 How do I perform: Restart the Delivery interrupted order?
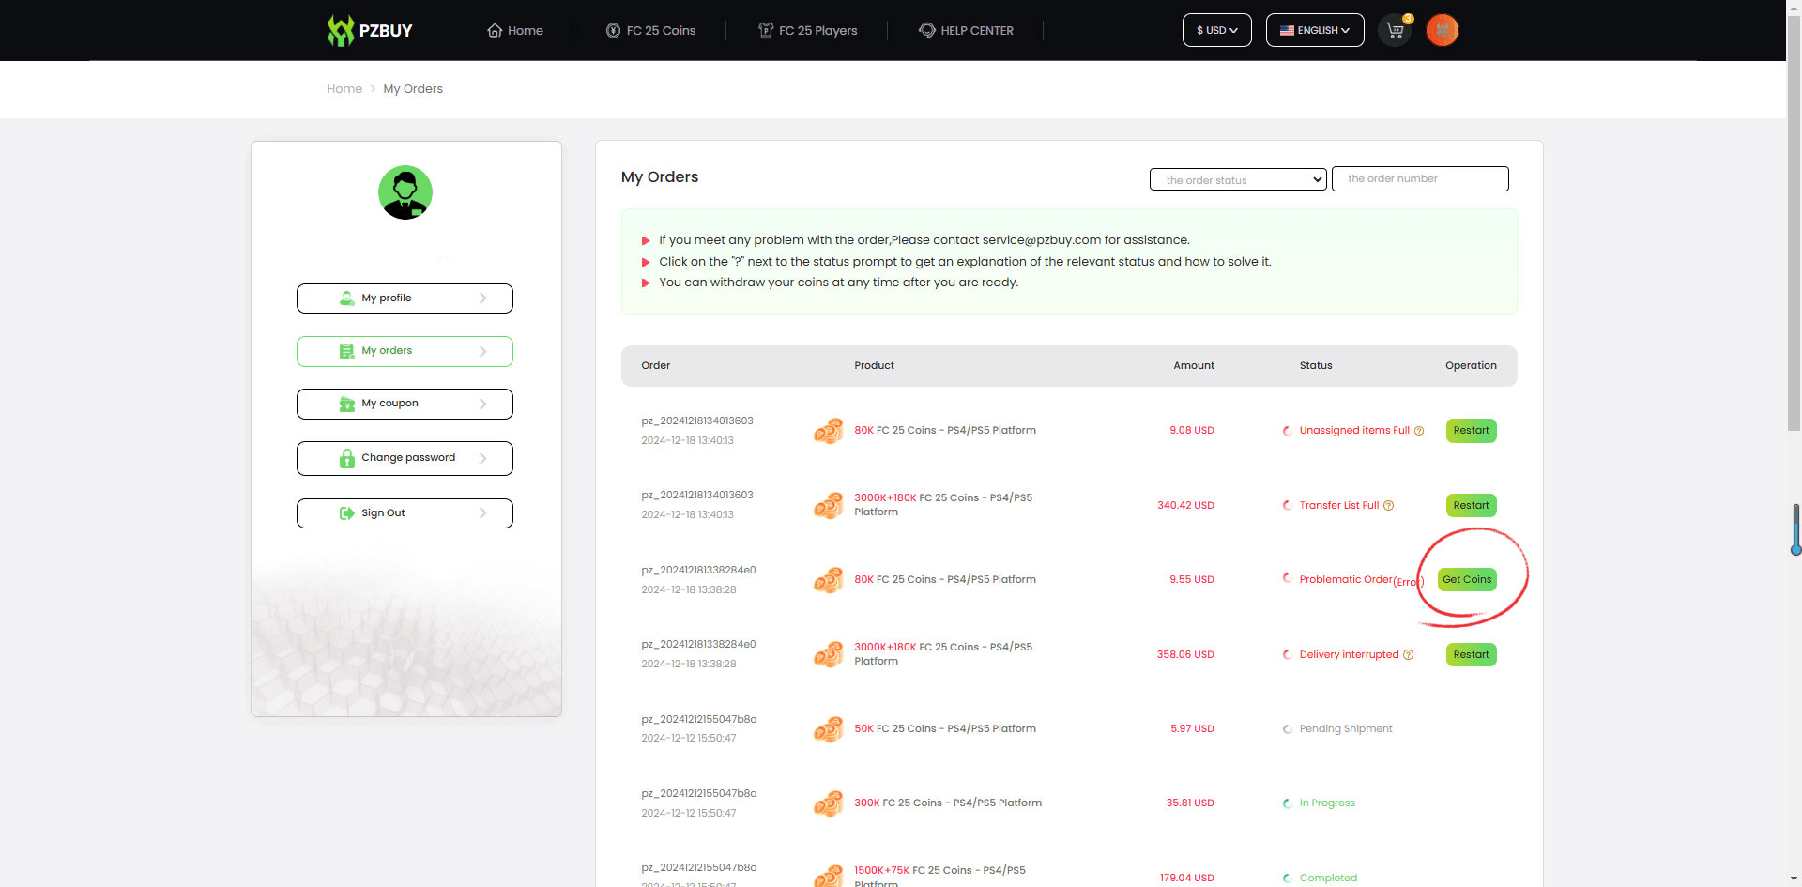click(1471, 655)
